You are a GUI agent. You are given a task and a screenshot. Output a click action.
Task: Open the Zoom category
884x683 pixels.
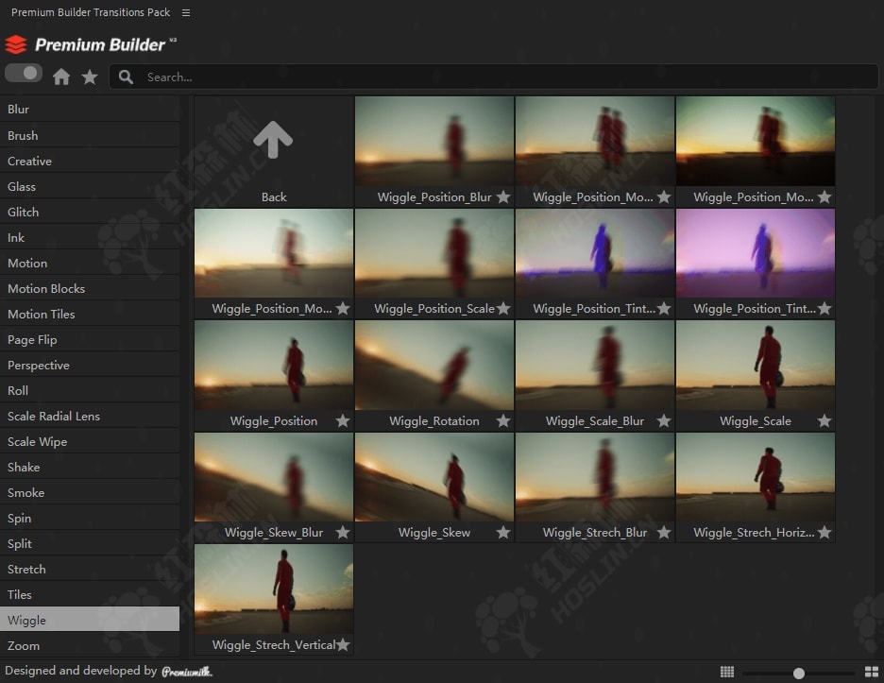point(90,645)
